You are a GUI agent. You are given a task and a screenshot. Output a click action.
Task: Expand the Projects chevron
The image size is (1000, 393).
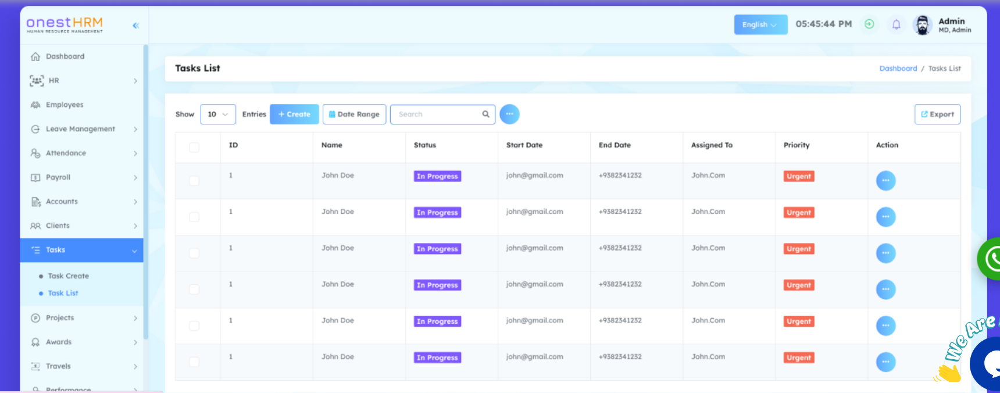(135, 318)
